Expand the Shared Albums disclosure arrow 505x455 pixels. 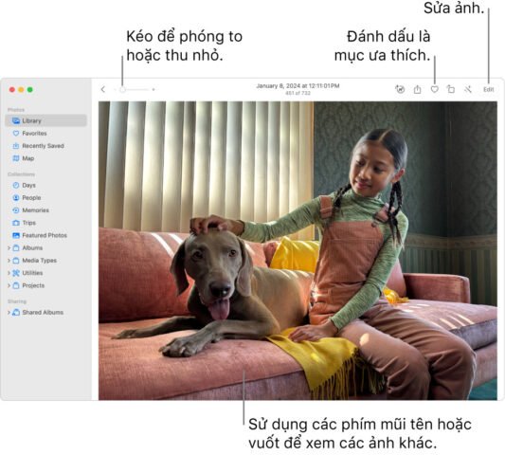[9, 312]
